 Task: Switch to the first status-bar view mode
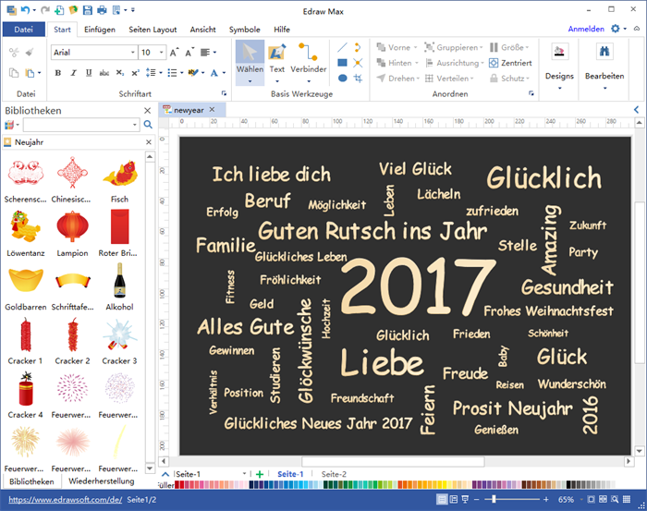[x=442, y=500]
